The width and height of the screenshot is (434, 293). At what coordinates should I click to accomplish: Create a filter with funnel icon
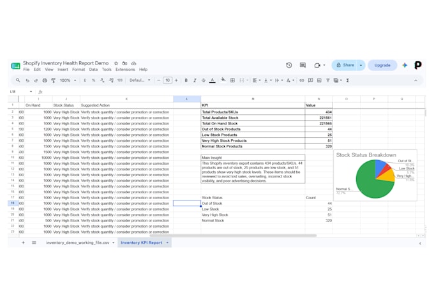click(x=327, y=80)
